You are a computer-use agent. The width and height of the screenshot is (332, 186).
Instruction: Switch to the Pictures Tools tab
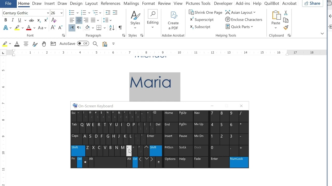[198, 3]
